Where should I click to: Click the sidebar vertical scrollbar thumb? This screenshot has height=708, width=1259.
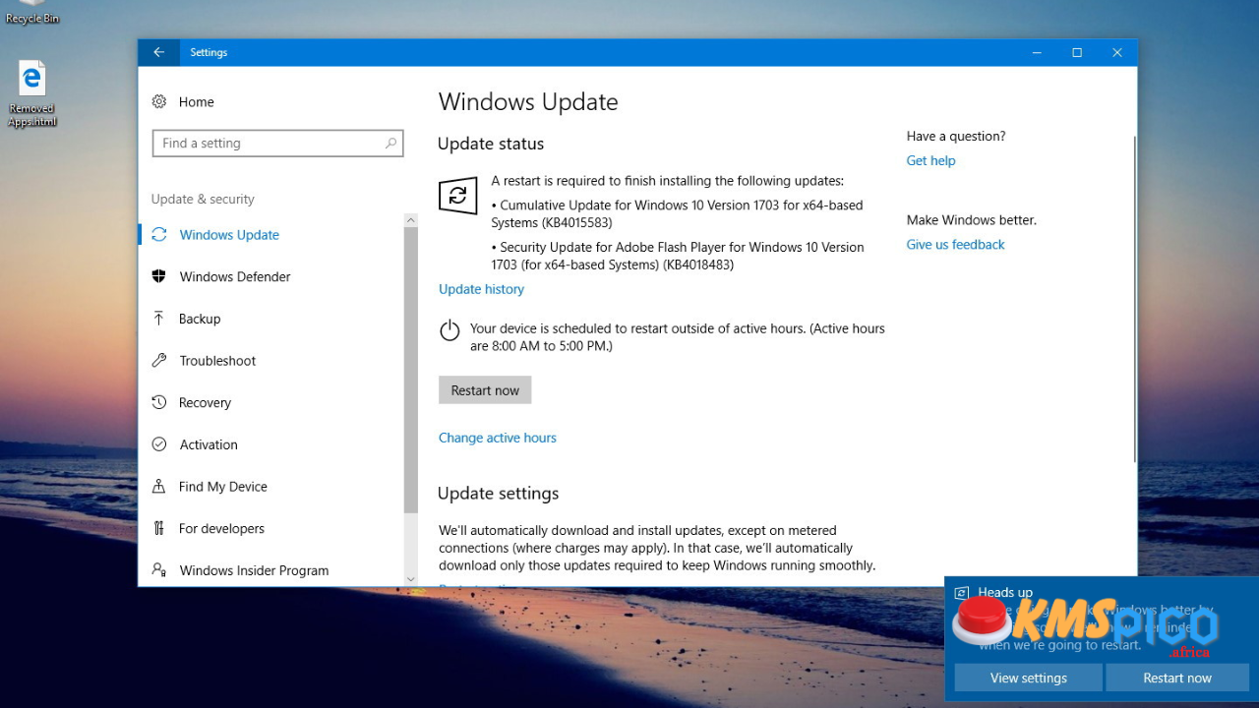click(411, 369)
